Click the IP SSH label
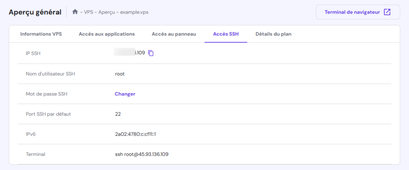This screenshot has height=170, width=409. click(33, 53)
